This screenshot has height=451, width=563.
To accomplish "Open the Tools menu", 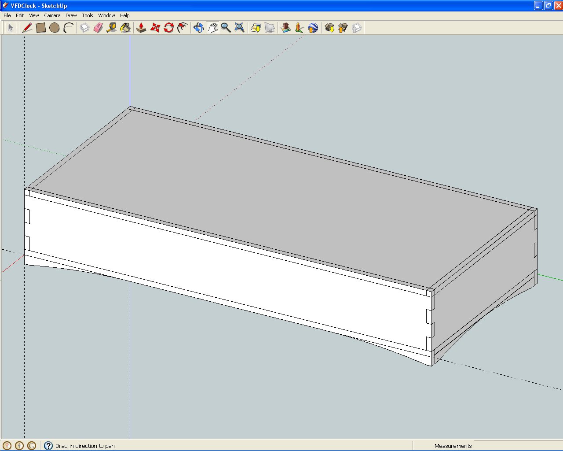I will (88, 15).
